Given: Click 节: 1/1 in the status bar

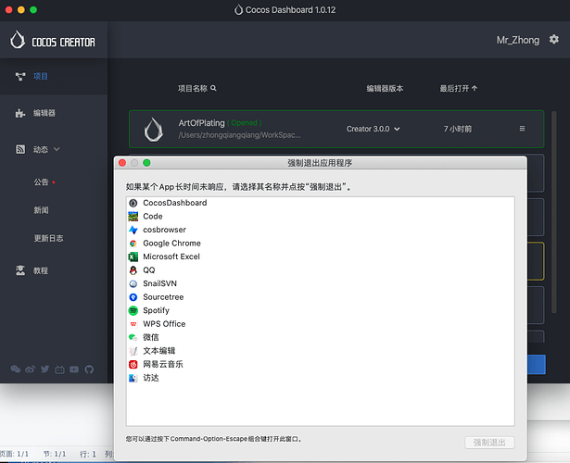Looking at the screenshot, I should (x=55, y=454).
